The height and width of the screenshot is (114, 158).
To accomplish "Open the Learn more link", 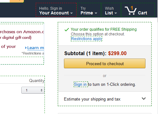I will tap(35, 48).
